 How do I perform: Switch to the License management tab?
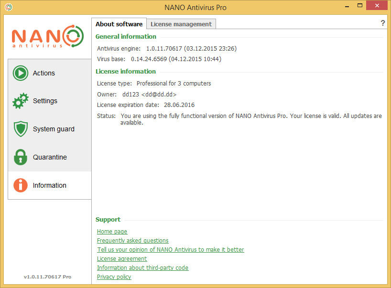click(181, 24)
